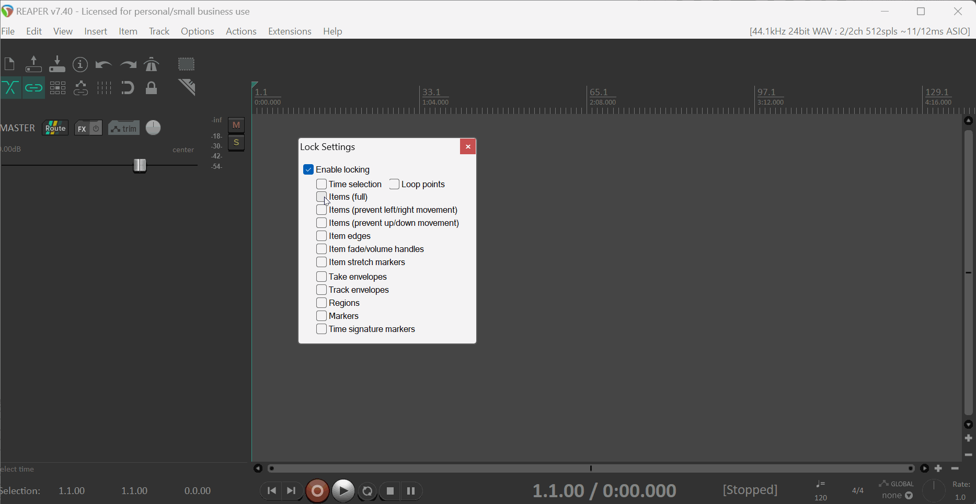Click the master pan knob
976x504 pixels.
[153, 128]
